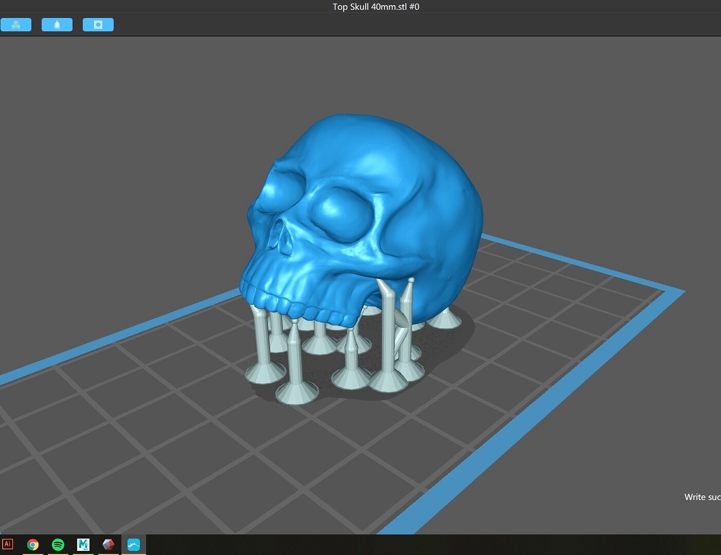Open Spotify from the taskbar
721x555 pixels.
click(x=58, y=544)
